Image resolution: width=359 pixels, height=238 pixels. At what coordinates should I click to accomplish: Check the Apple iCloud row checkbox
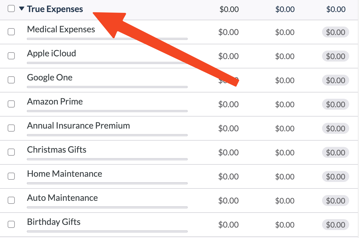[x=11, y=56]
